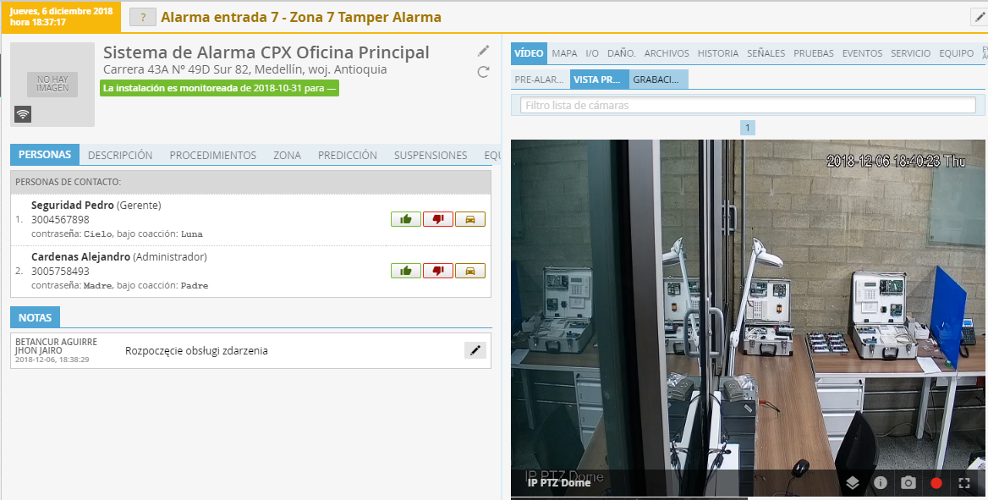Screen dimensions: 988x500
Task: Click the wifi signal icon on image placeholder
Action: point(23,114)
